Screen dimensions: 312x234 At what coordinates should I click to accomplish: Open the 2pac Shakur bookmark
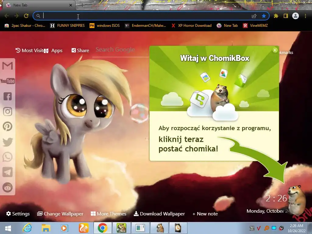25,26
